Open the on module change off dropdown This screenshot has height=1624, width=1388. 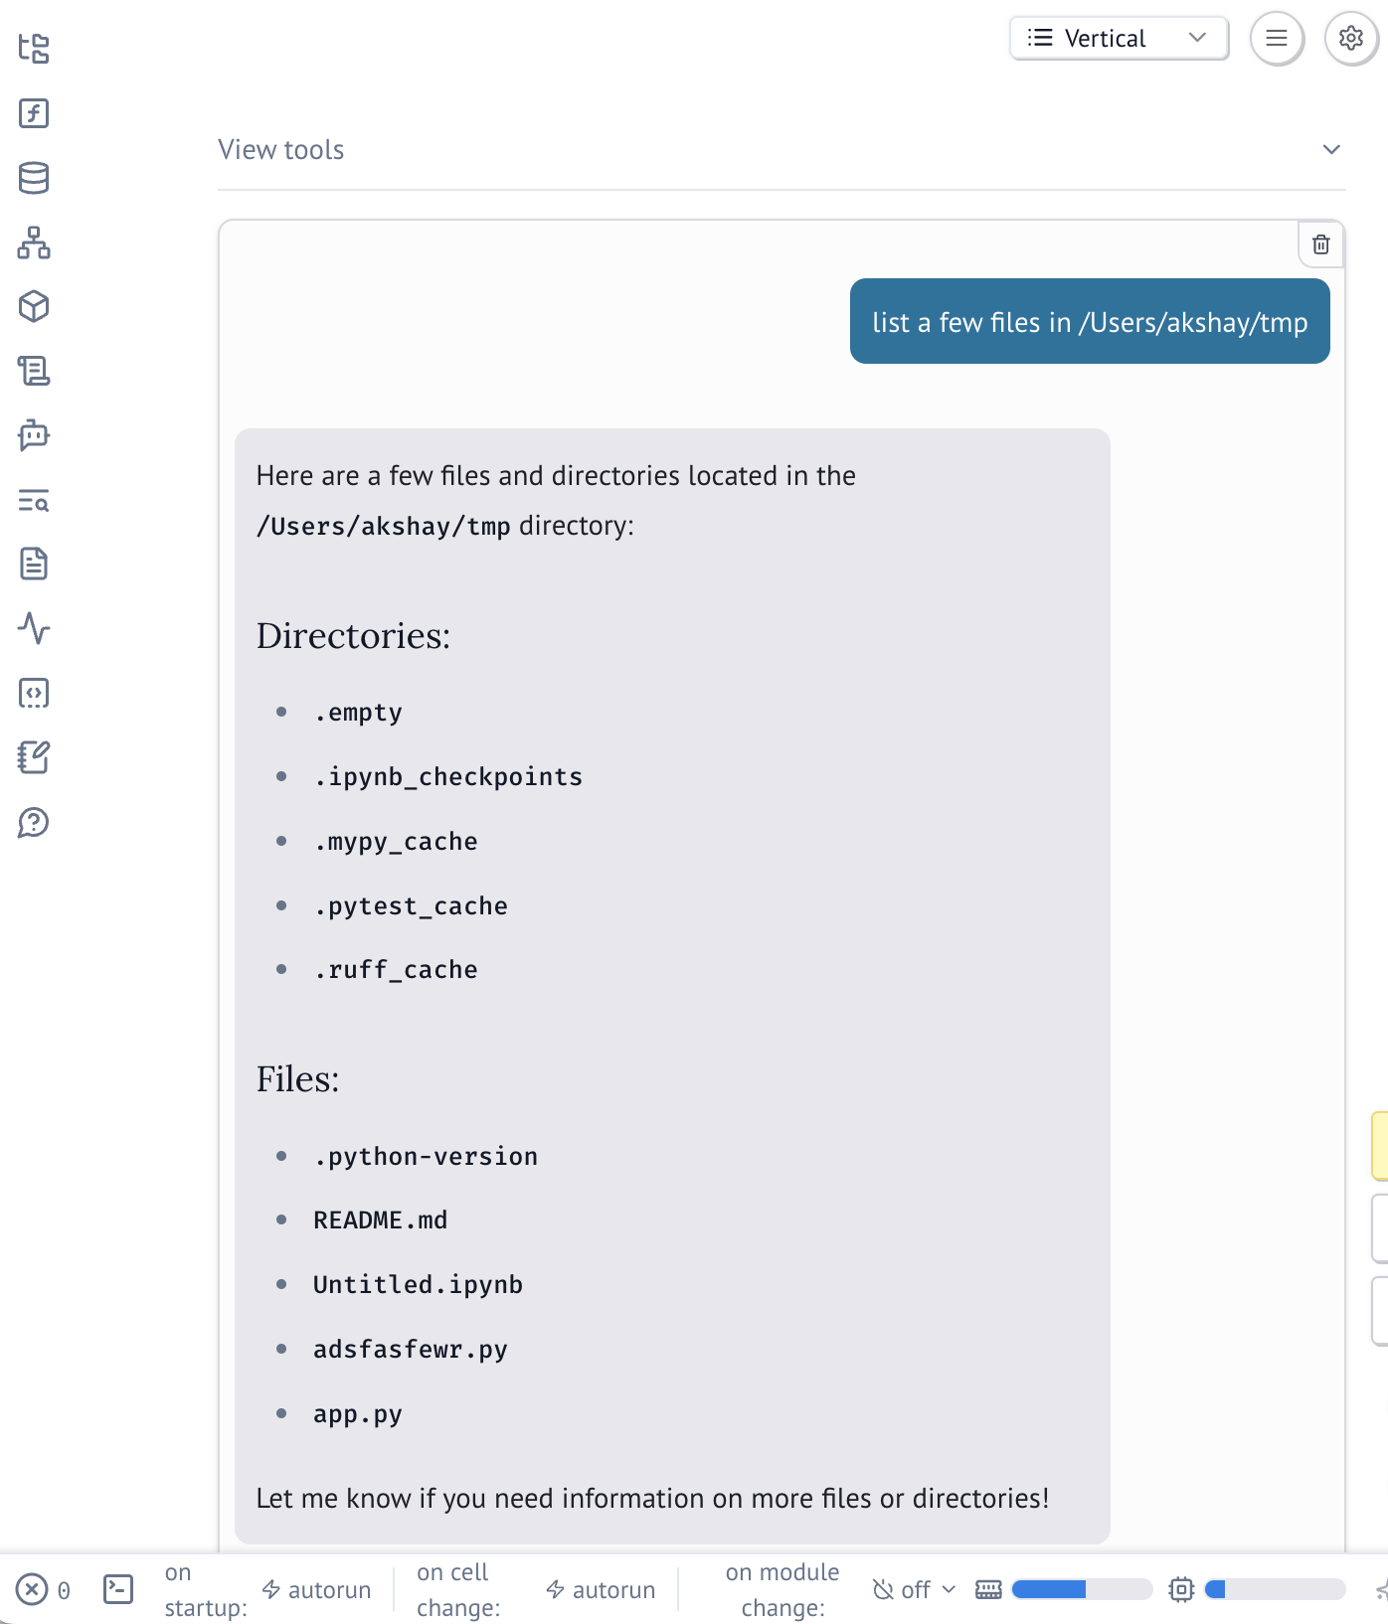click(914, 1590)
